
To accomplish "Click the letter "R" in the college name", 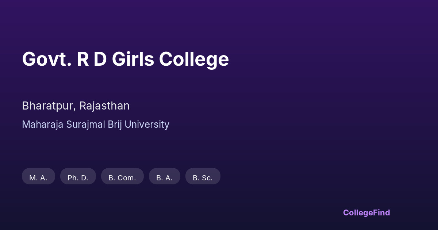I will (83, 59).
